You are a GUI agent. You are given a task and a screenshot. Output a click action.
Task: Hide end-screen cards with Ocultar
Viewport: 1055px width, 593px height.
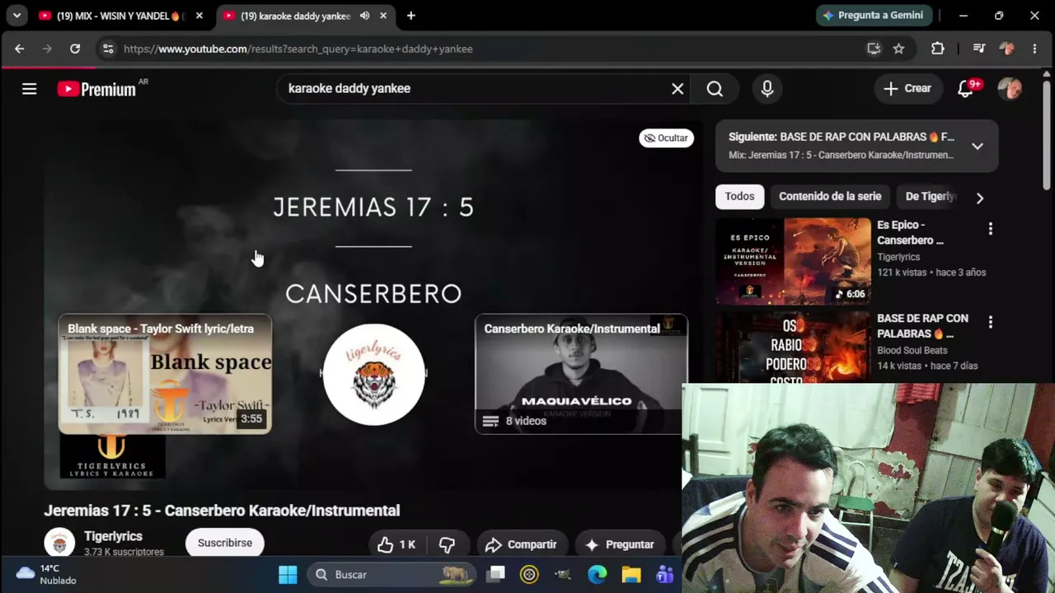tap(666, 138)
